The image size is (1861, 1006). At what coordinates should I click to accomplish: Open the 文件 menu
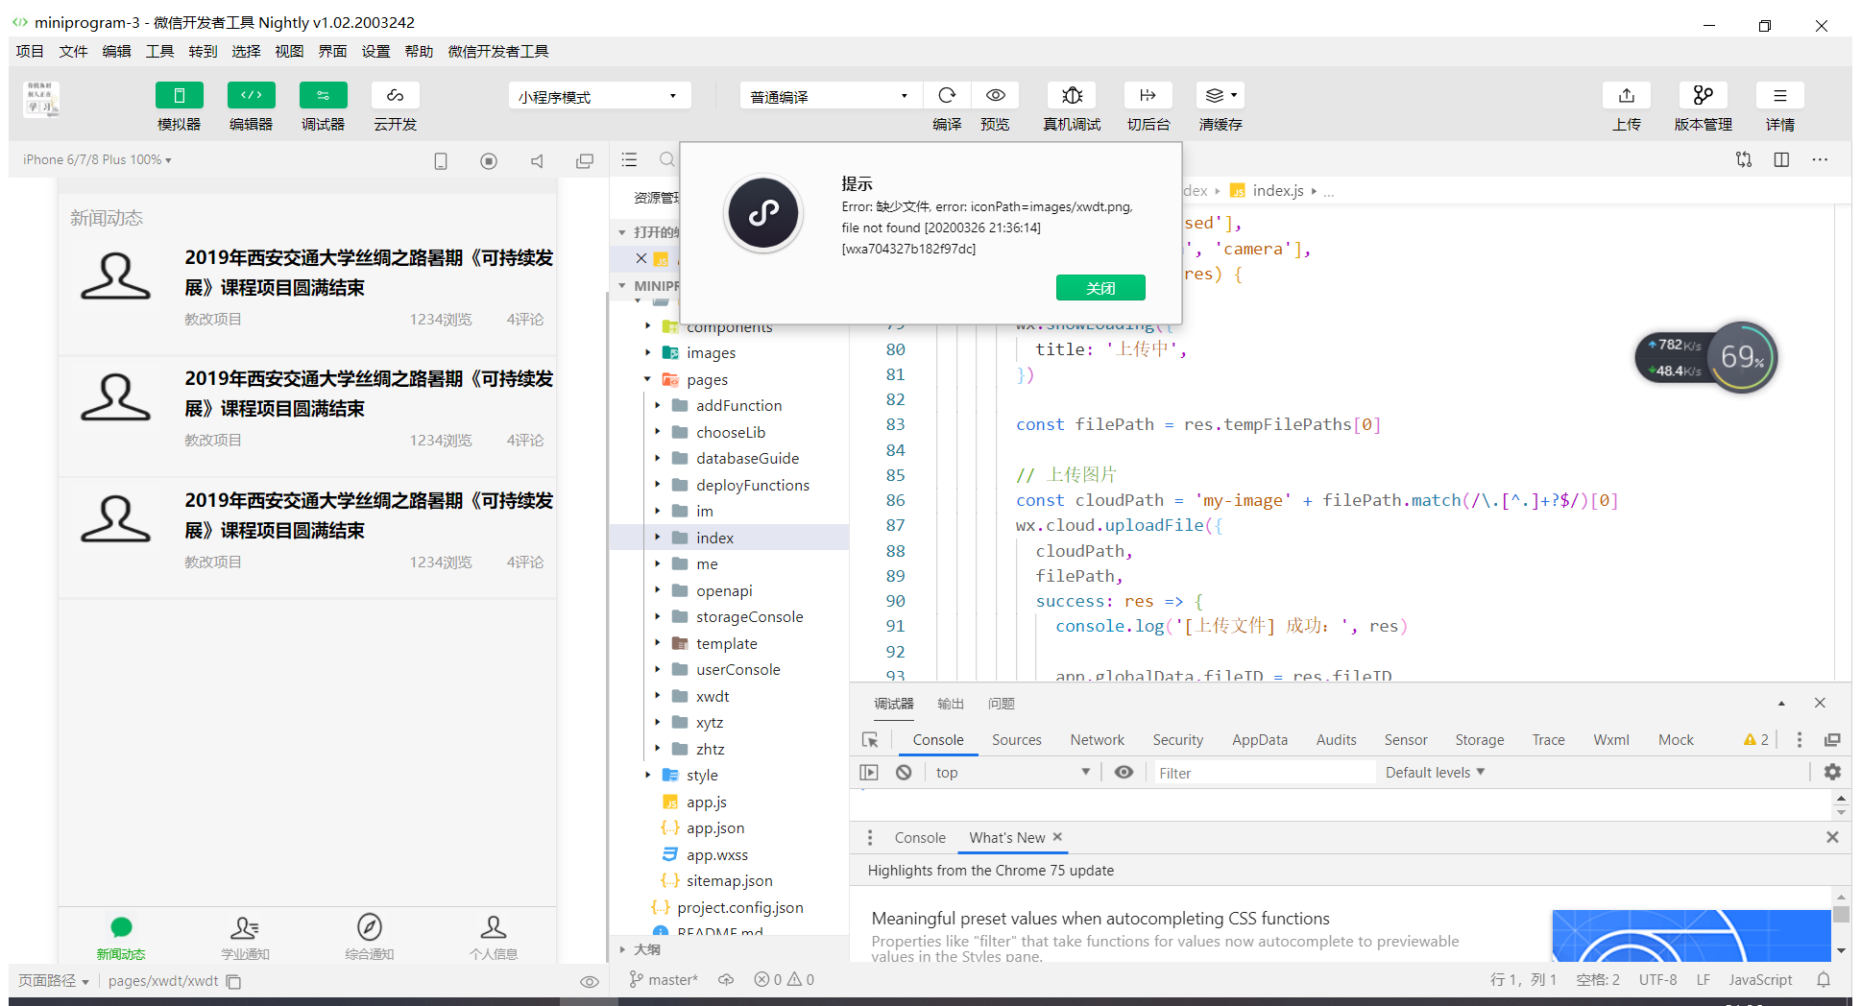click(x=73, y=52)
